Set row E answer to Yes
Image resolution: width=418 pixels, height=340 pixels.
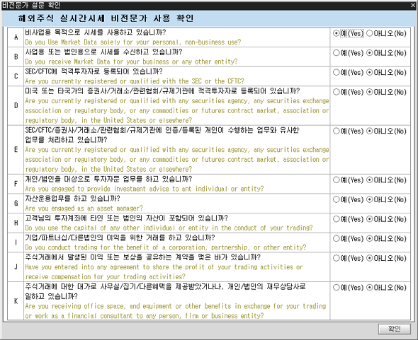[348, 131]
